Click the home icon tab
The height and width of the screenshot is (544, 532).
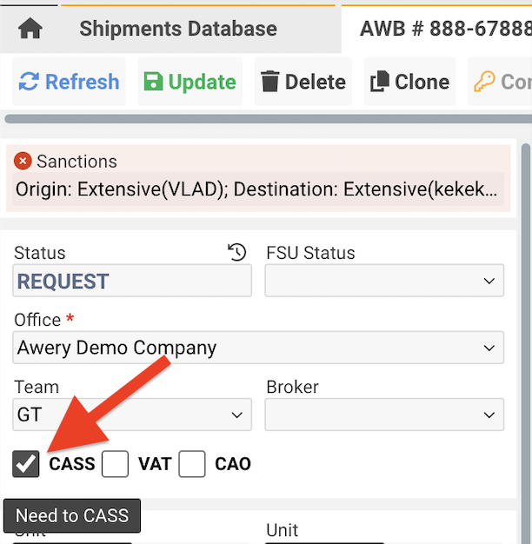click(30, 29)
